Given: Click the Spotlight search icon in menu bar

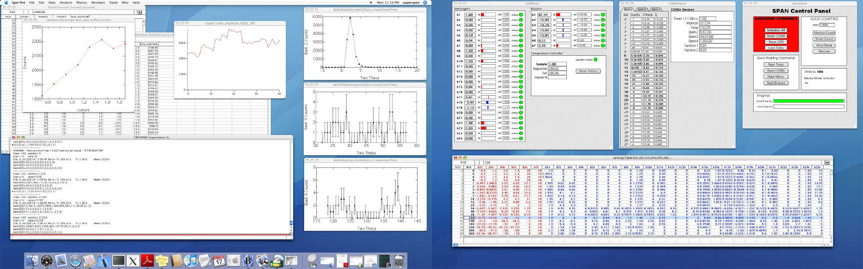Looking at the screenshot, I should 426,2.
